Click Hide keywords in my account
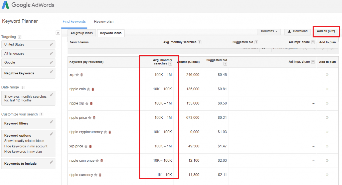Image resolution: width=342 pixels, height=185 pixels. (x=26, y=146)
